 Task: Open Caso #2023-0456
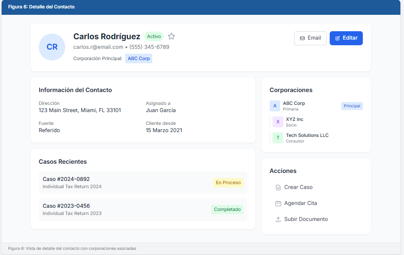[66, 206]
